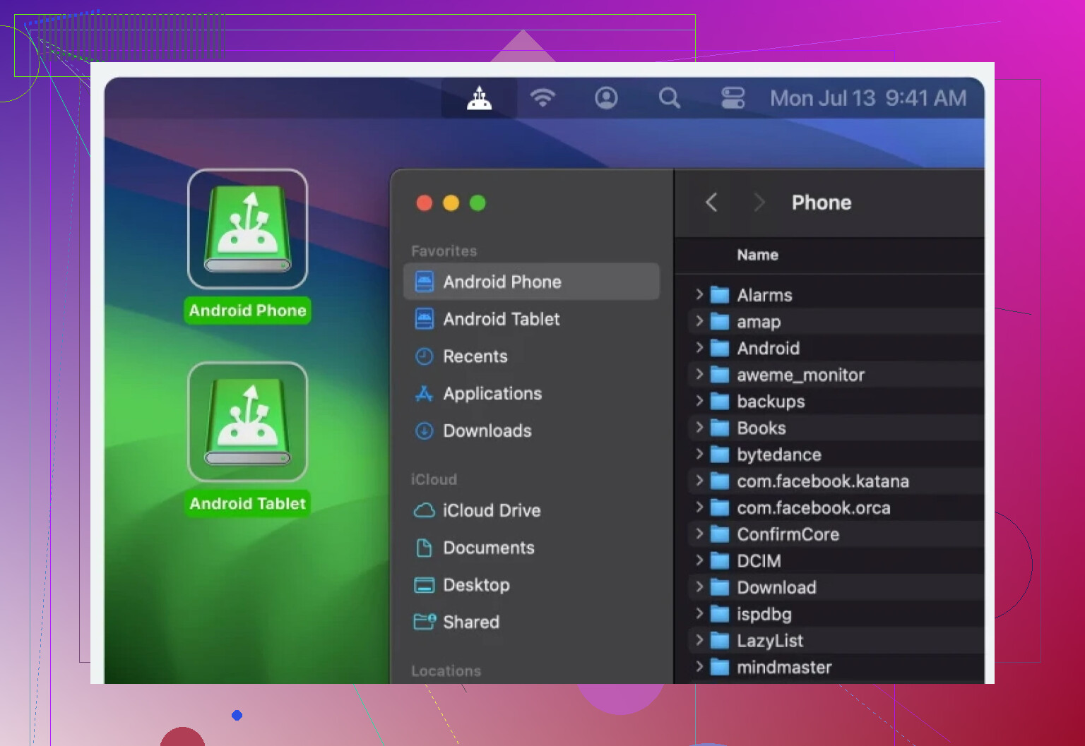Go forward with Finder forward arrow
The image size is (1085, 746).
759,203
